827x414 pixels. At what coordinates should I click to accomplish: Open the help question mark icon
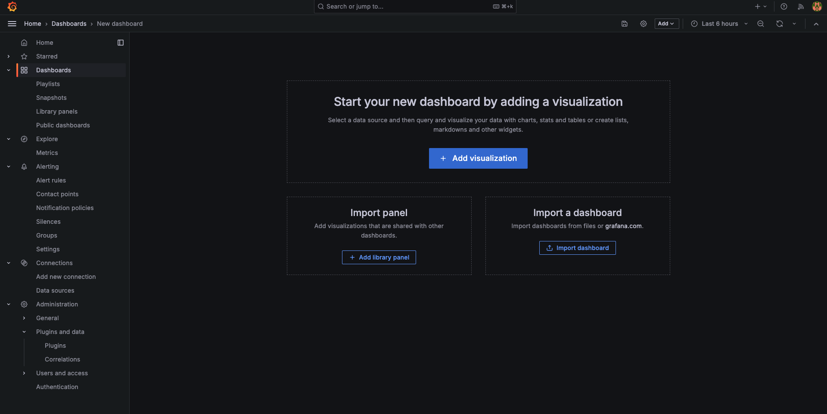[784, 6]
